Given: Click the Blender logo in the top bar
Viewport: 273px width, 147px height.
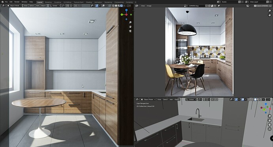Looking at the screenshot, I should click(x=2, y=2).
